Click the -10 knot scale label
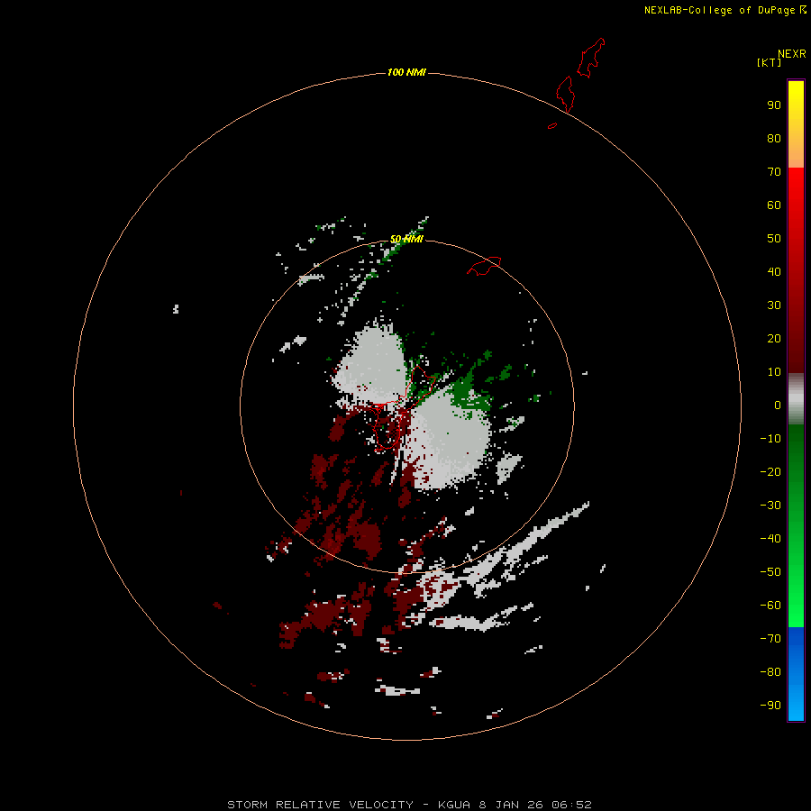Image resolution: width=811 pixels, height=811 pixels. pyautogui.click(x=770, y=439)
